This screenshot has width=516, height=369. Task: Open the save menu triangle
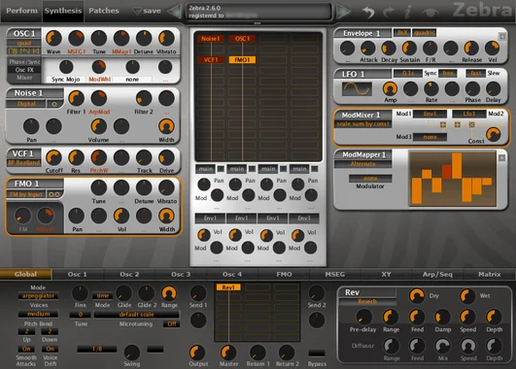(137, 12)
